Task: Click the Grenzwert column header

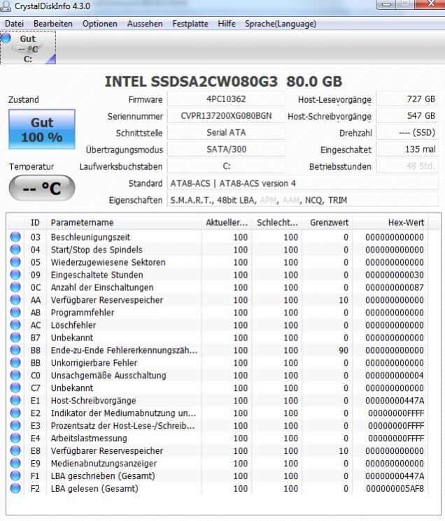Action: click(327, 222)
